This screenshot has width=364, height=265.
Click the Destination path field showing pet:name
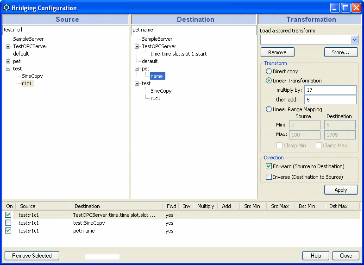click(194, 30)
